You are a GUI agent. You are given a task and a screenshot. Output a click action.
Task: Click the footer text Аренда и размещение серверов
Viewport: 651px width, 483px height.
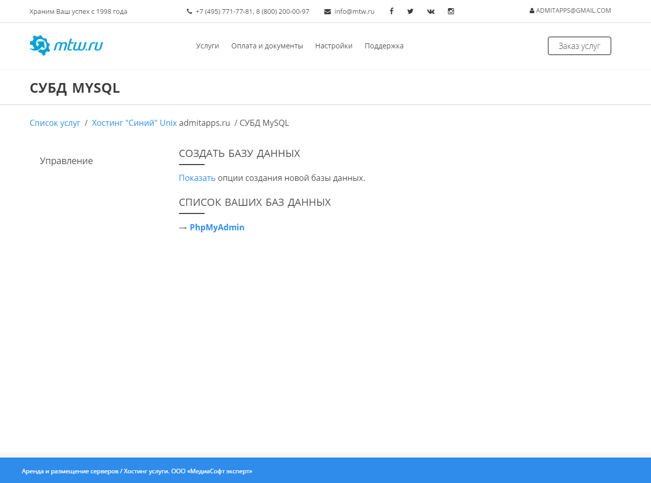70,471
